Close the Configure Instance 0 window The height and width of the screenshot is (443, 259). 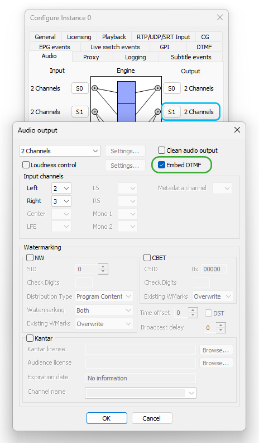point(220,17)
